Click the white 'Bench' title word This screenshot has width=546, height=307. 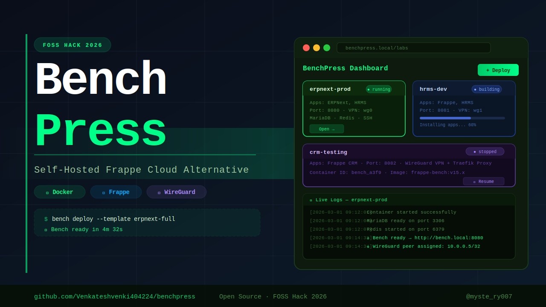(x=100, y=79)
